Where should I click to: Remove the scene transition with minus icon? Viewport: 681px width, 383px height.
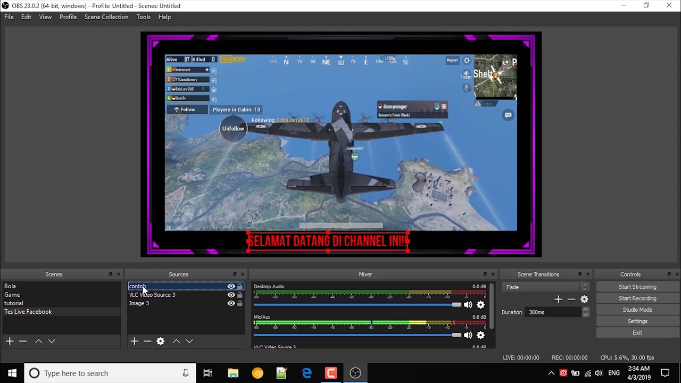(571, 299)
